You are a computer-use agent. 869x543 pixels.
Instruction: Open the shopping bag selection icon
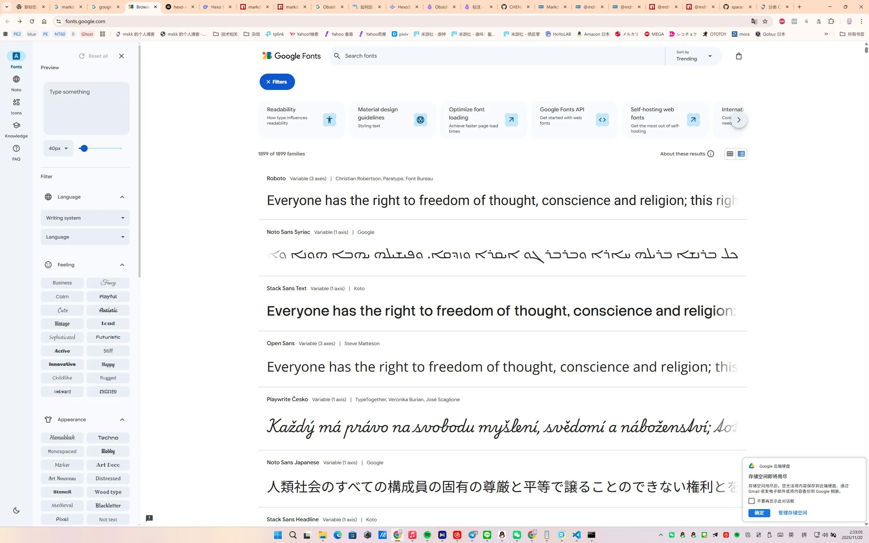[738, 56]
